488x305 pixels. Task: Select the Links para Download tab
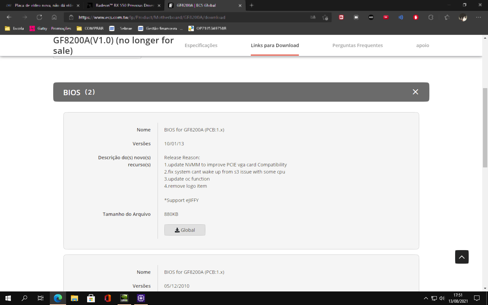pyautogui.click(x=275, y=45)
